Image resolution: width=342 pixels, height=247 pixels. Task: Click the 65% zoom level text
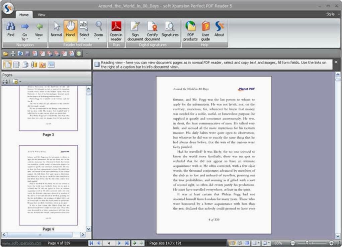click(x=278, y=243)
